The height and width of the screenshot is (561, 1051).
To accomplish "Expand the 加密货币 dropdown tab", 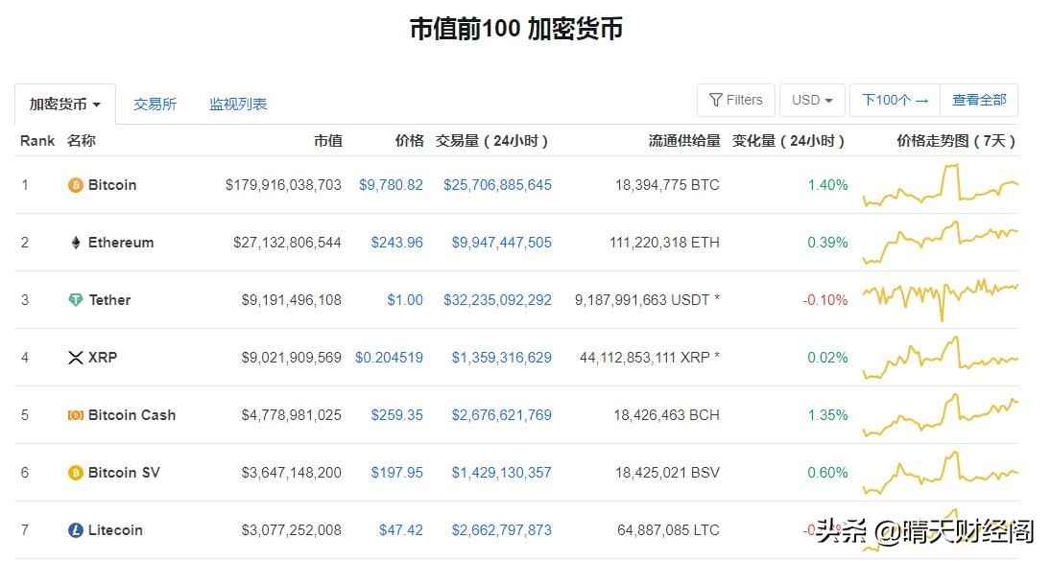I will [65, 105].
